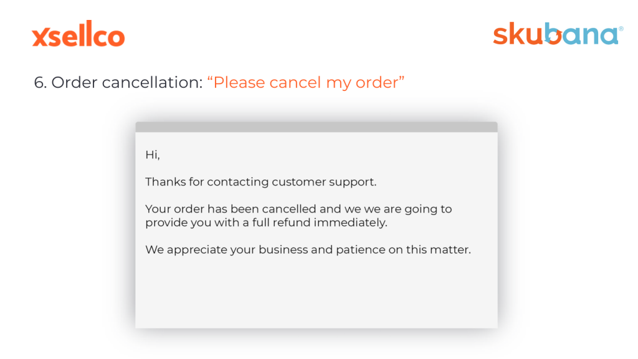Click the word "patience" in last sentence
This screenshot has height=359, width=638.
pyautogui.click(x=361, y=250)
